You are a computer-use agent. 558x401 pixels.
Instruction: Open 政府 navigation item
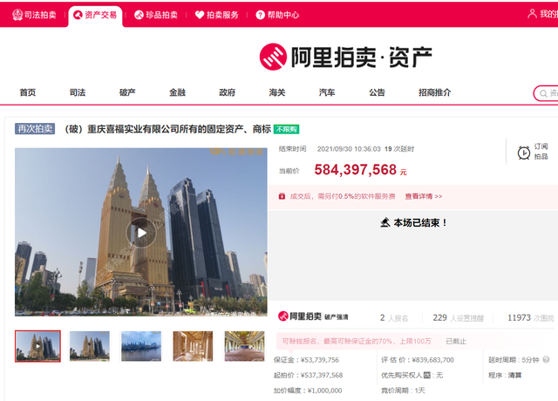coord(227,92)
